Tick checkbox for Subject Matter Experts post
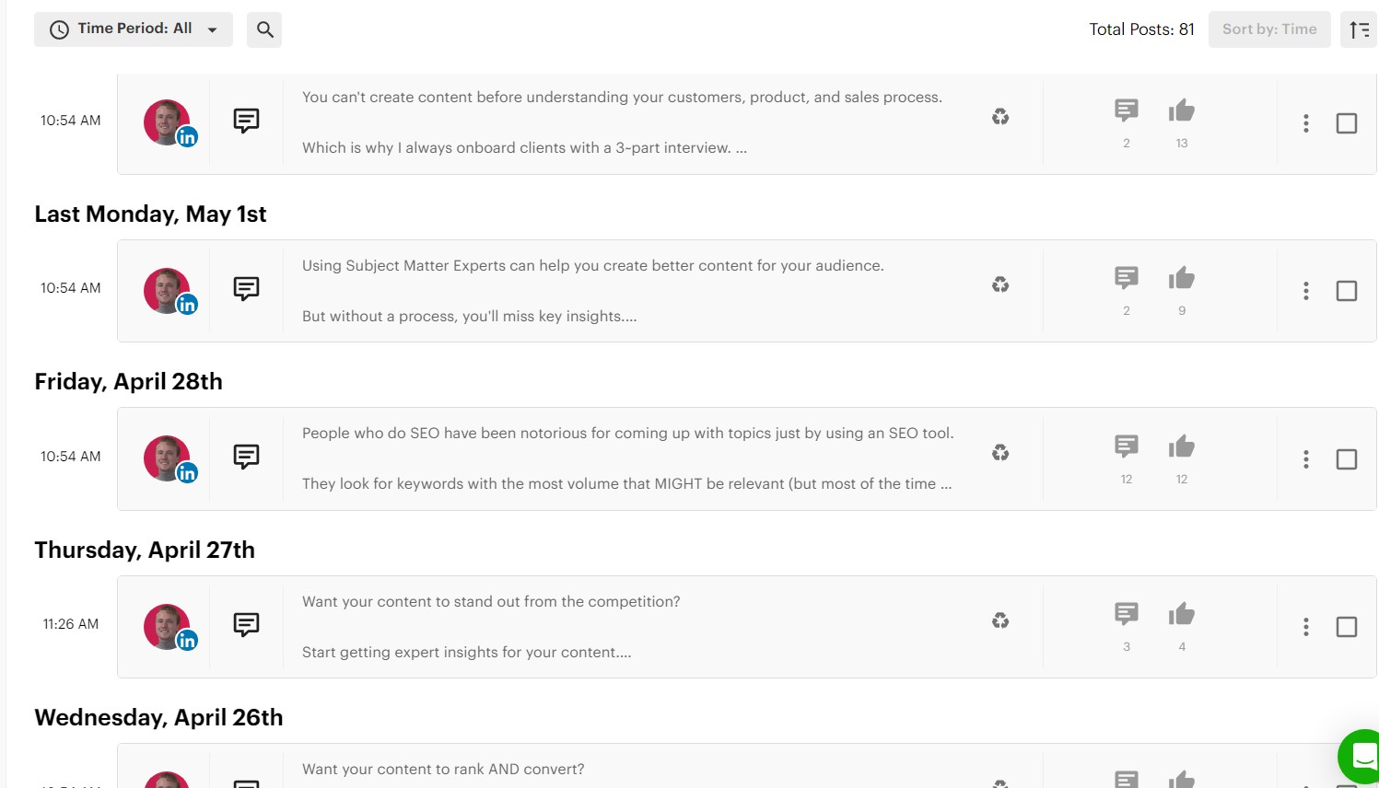The height and width of the screenshot is (788, 1379). coord(1346,291)
